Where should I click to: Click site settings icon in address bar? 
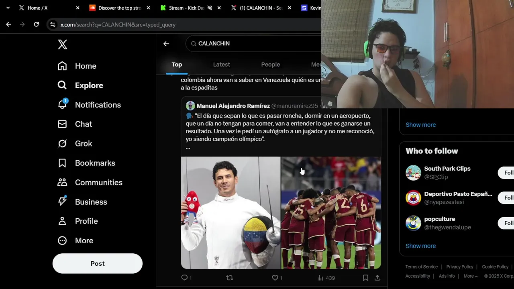[53, 24]
